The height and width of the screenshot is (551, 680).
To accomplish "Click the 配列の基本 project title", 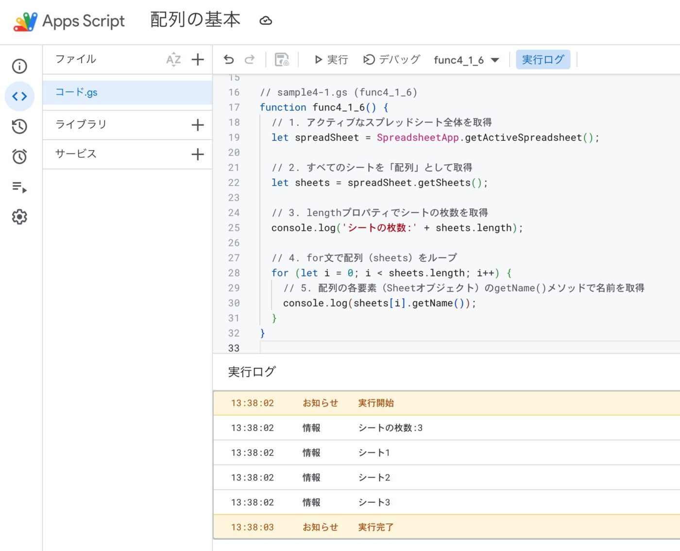I will coord(195,20).
